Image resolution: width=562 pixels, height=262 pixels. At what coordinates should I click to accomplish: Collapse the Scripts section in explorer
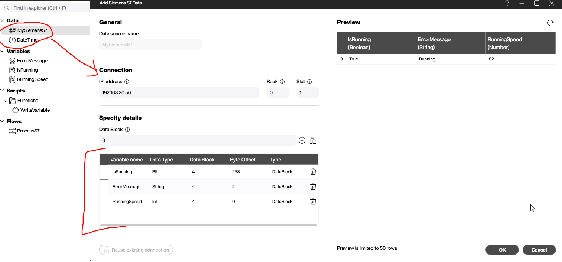3,91
